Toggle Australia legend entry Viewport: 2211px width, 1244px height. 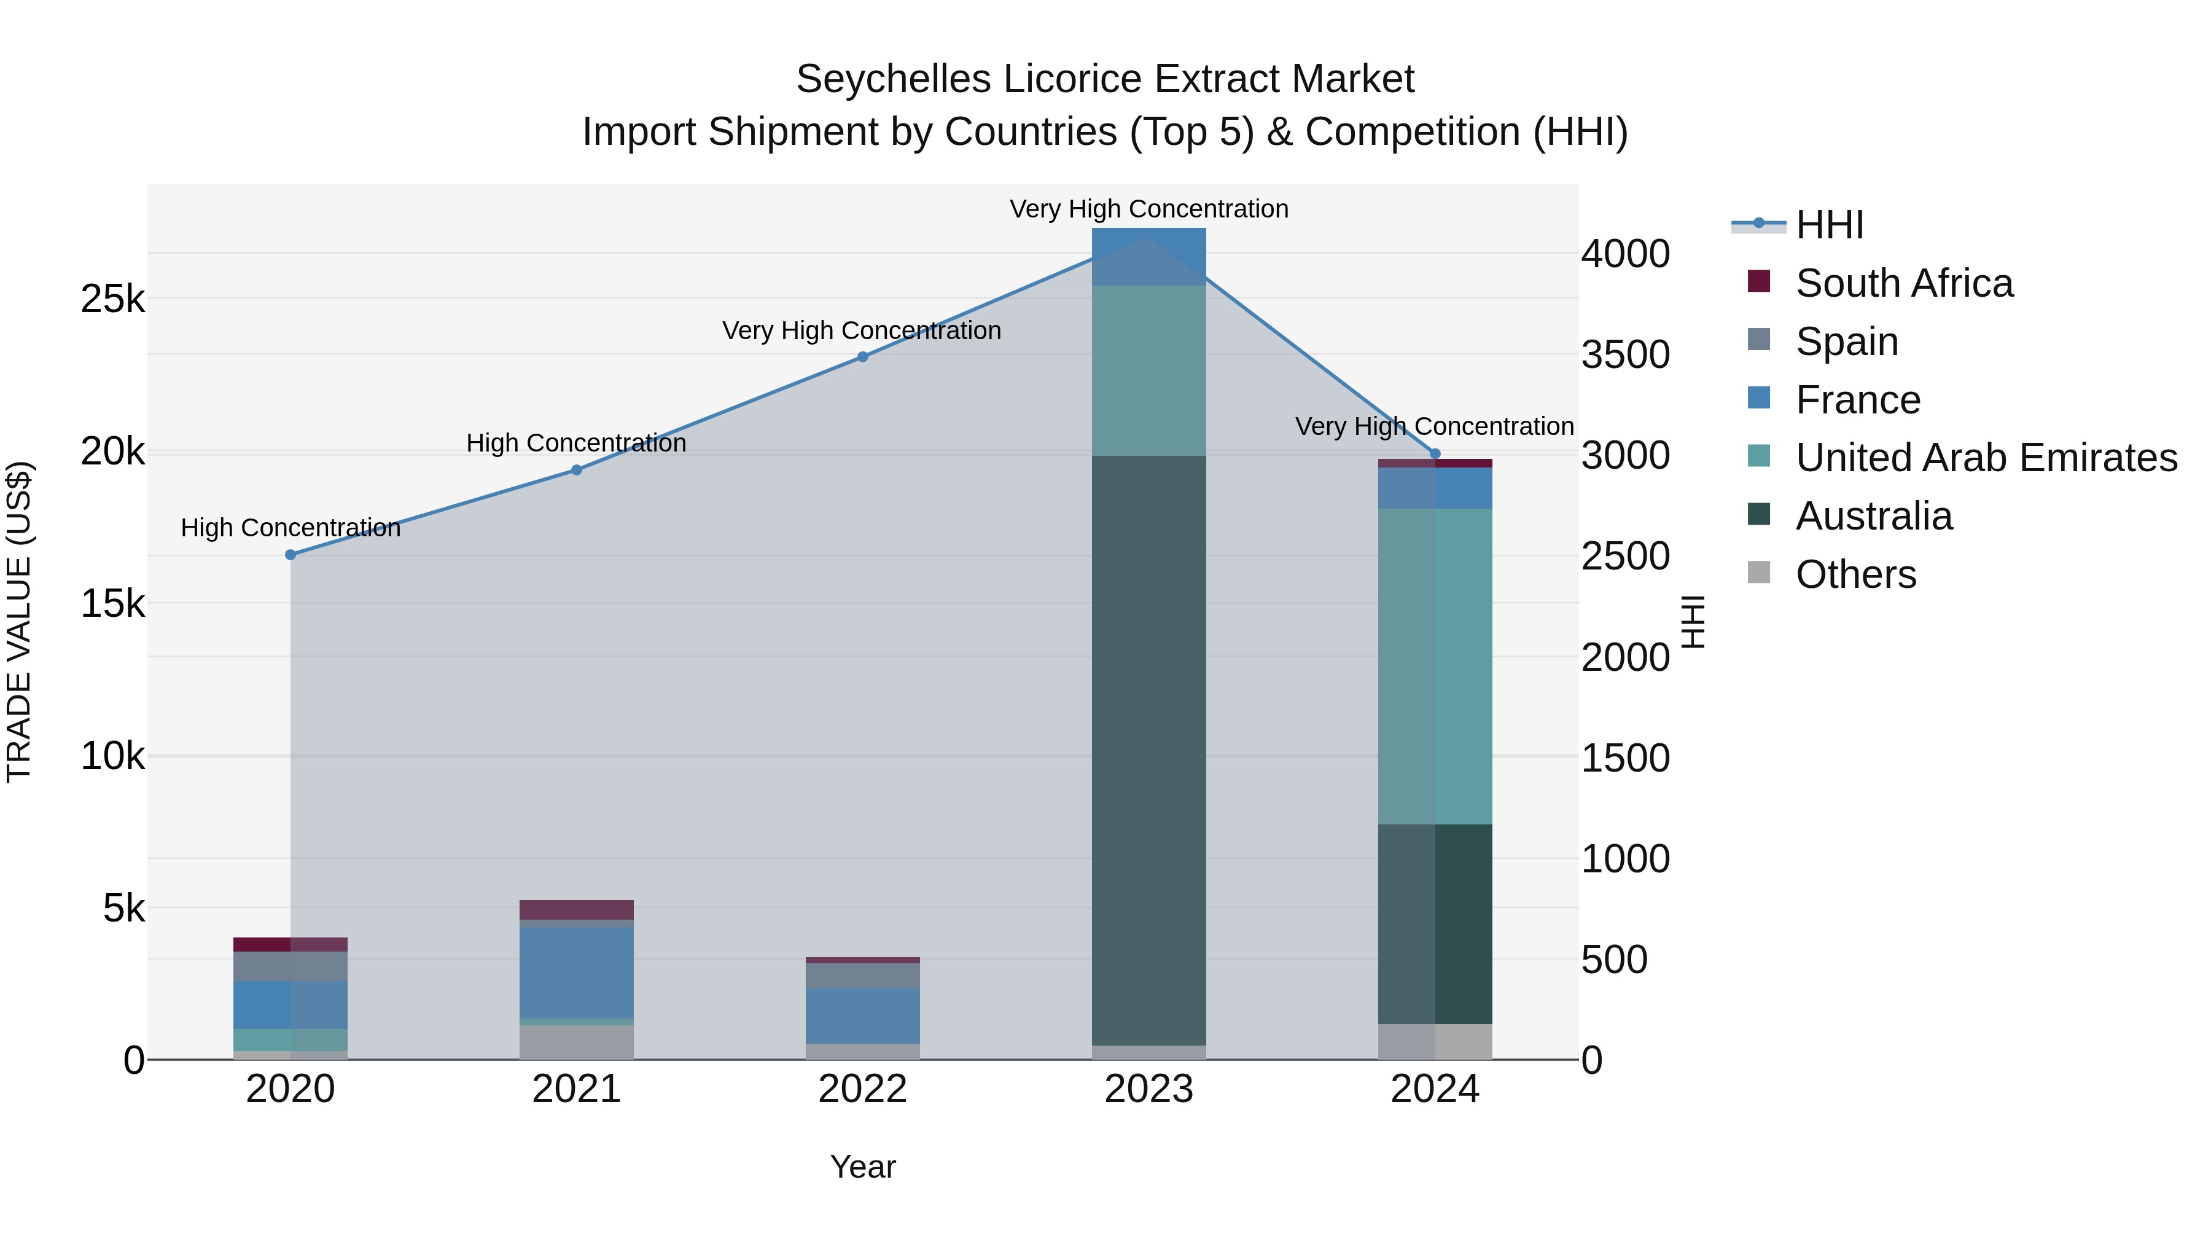(1850, 516)
